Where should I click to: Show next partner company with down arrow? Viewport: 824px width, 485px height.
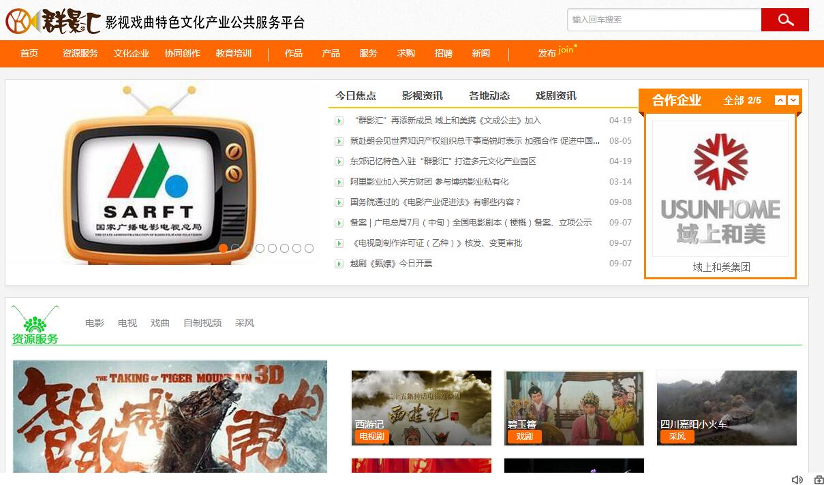793,100
